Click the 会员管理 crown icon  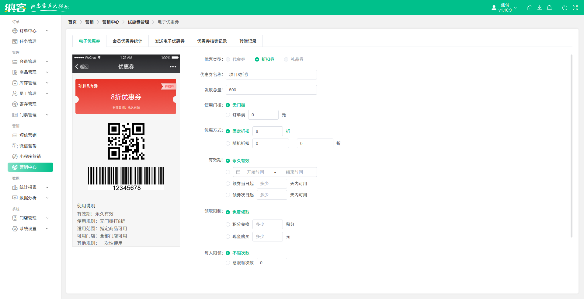[15, 62]
